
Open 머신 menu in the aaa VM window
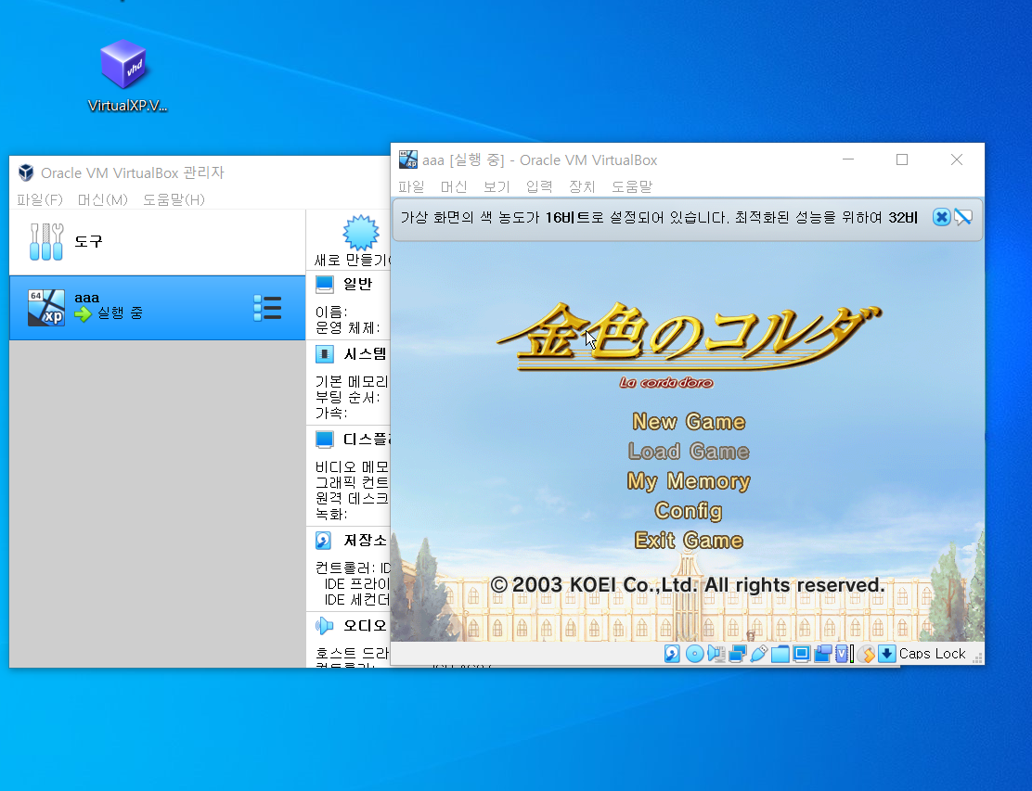454,186
